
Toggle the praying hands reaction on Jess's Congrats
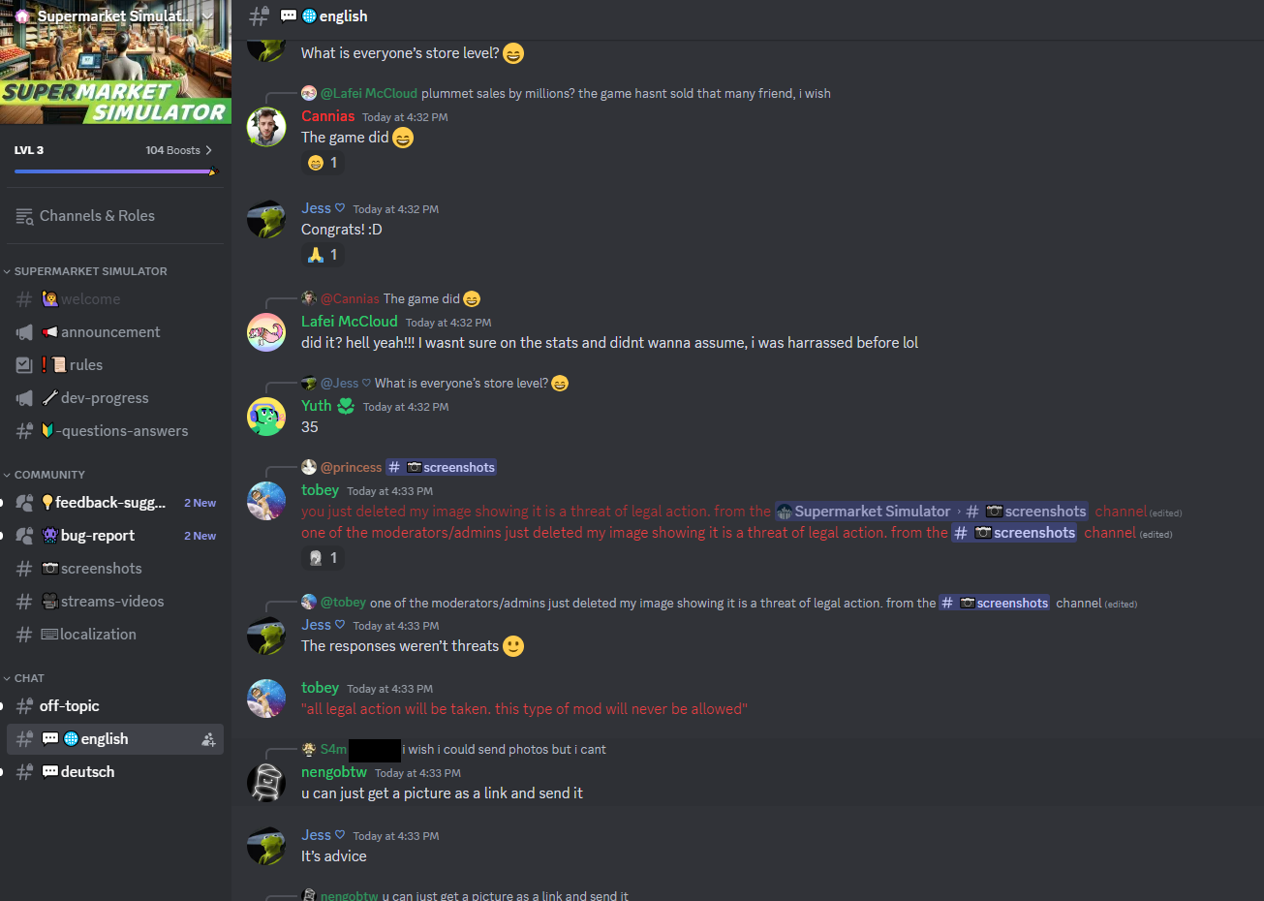pyautogui.click(x=323, y=255)
